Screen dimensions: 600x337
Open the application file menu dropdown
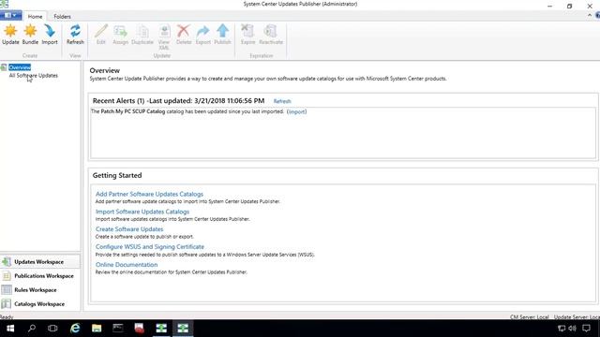tap(10, 16)
